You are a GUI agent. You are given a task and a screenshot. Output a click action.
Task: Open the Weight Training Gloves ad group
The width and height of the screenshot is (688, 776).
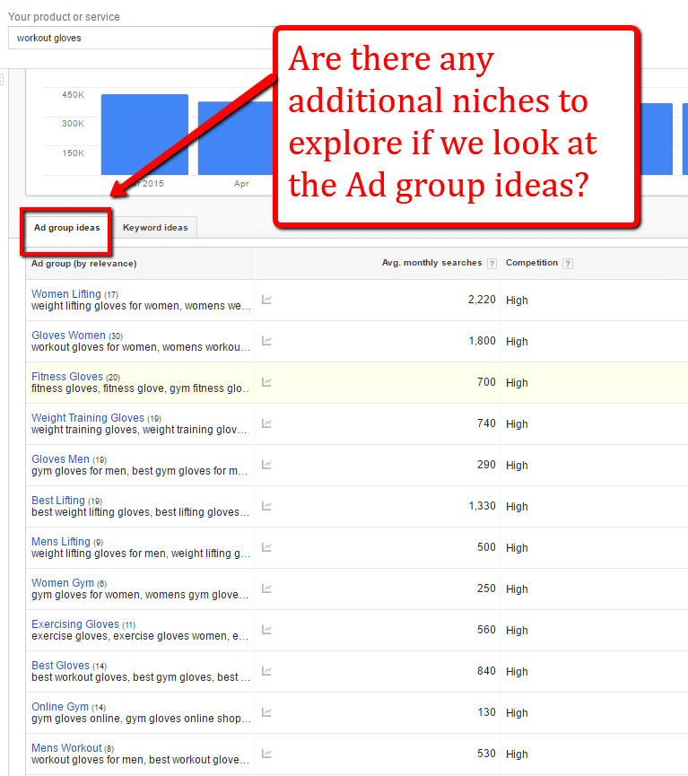tap(88, 418)
